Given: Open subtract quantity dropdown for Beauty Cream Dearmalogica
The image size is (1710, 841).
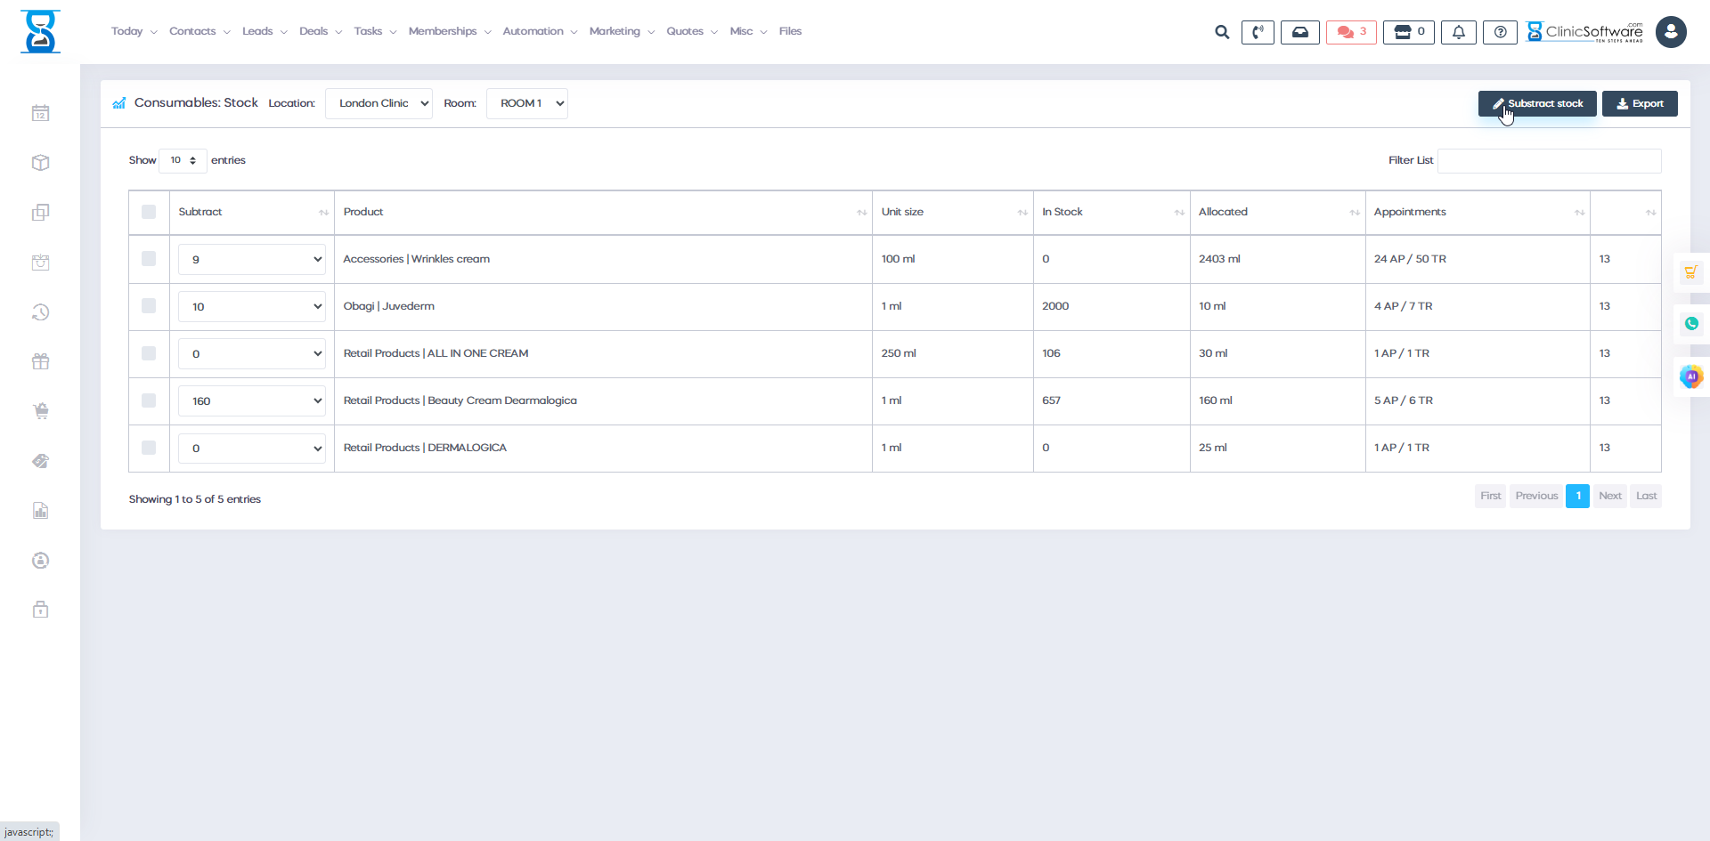Looking at the screenshot, I should pos(252,401).
